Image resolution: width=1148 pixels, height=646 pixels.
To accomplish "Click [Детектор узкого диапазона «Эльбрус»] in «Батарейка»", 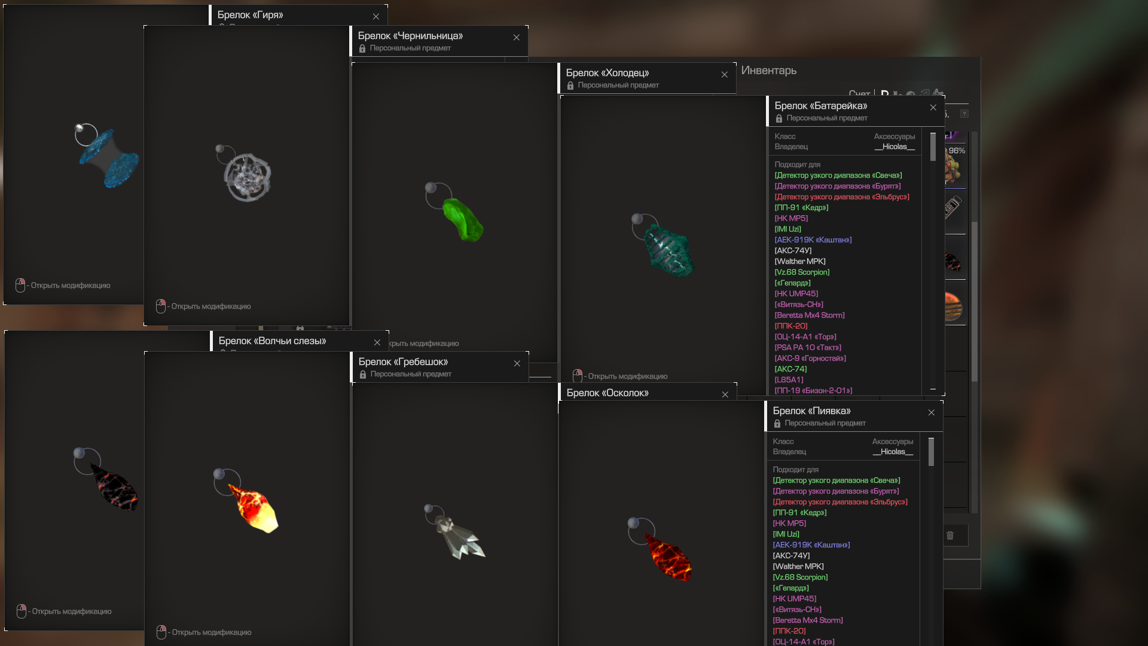I will [x=842, y=197].
